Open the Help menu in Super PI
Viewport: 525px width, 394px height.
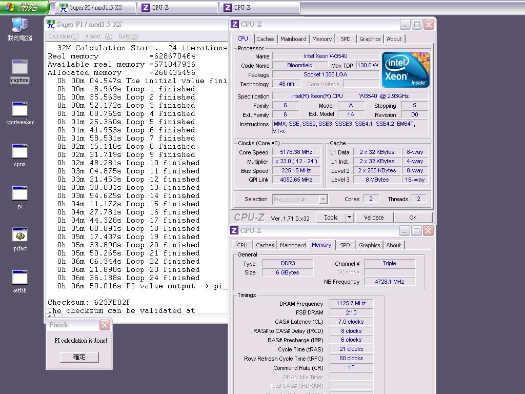(x=128, y=36)
